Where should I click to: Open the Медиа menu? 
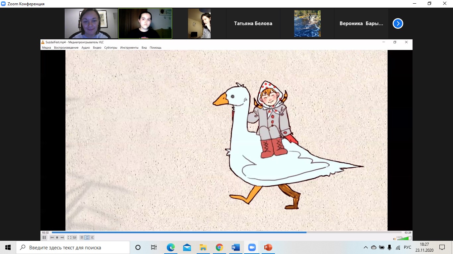(x=46, y=48)
